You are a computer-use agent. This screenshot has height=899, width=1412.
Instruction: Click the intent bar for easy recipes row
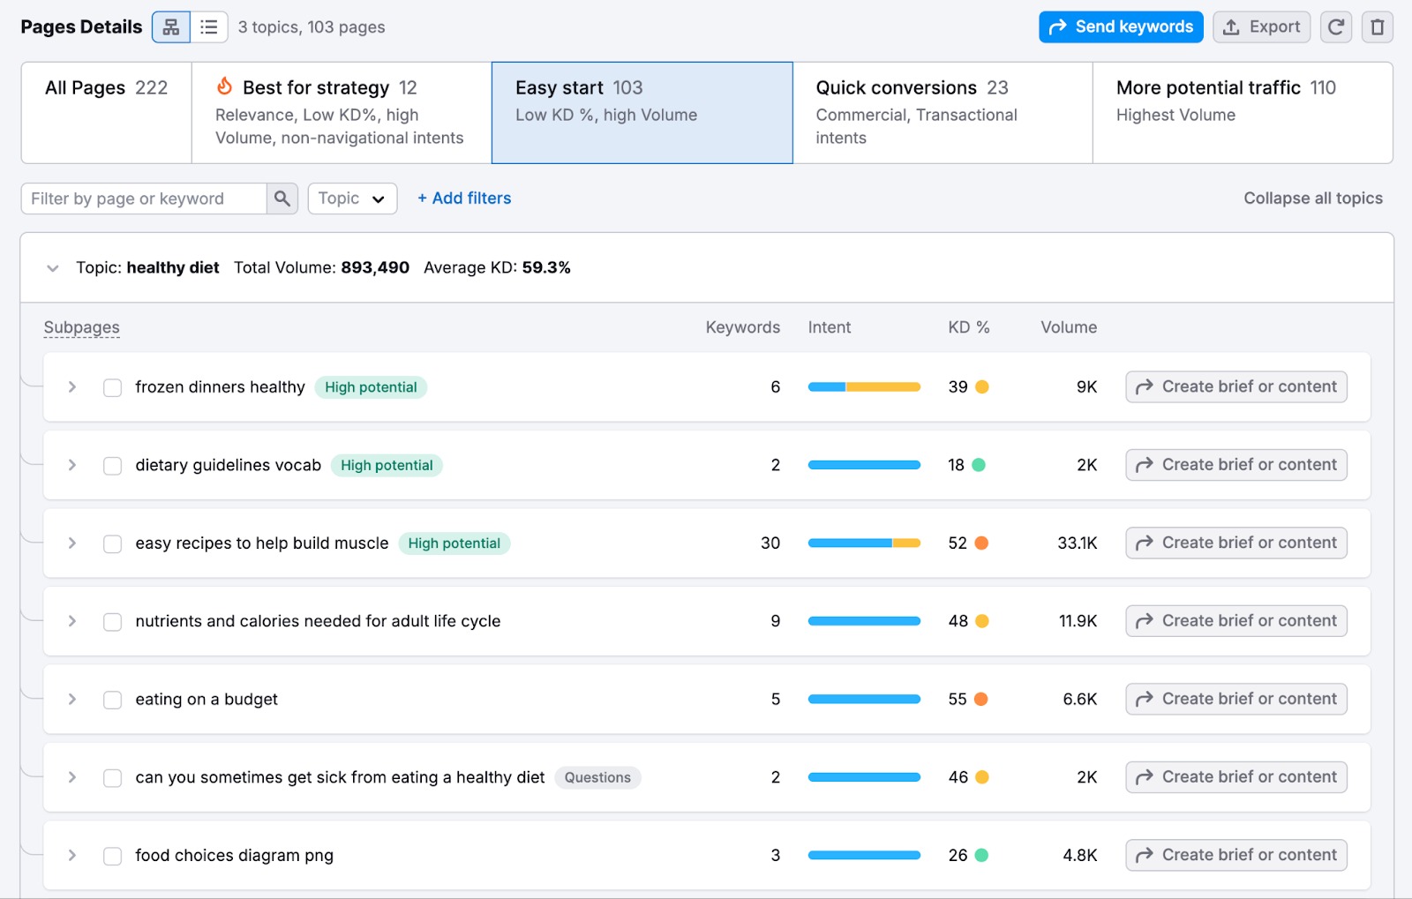[x=864, y=543]
